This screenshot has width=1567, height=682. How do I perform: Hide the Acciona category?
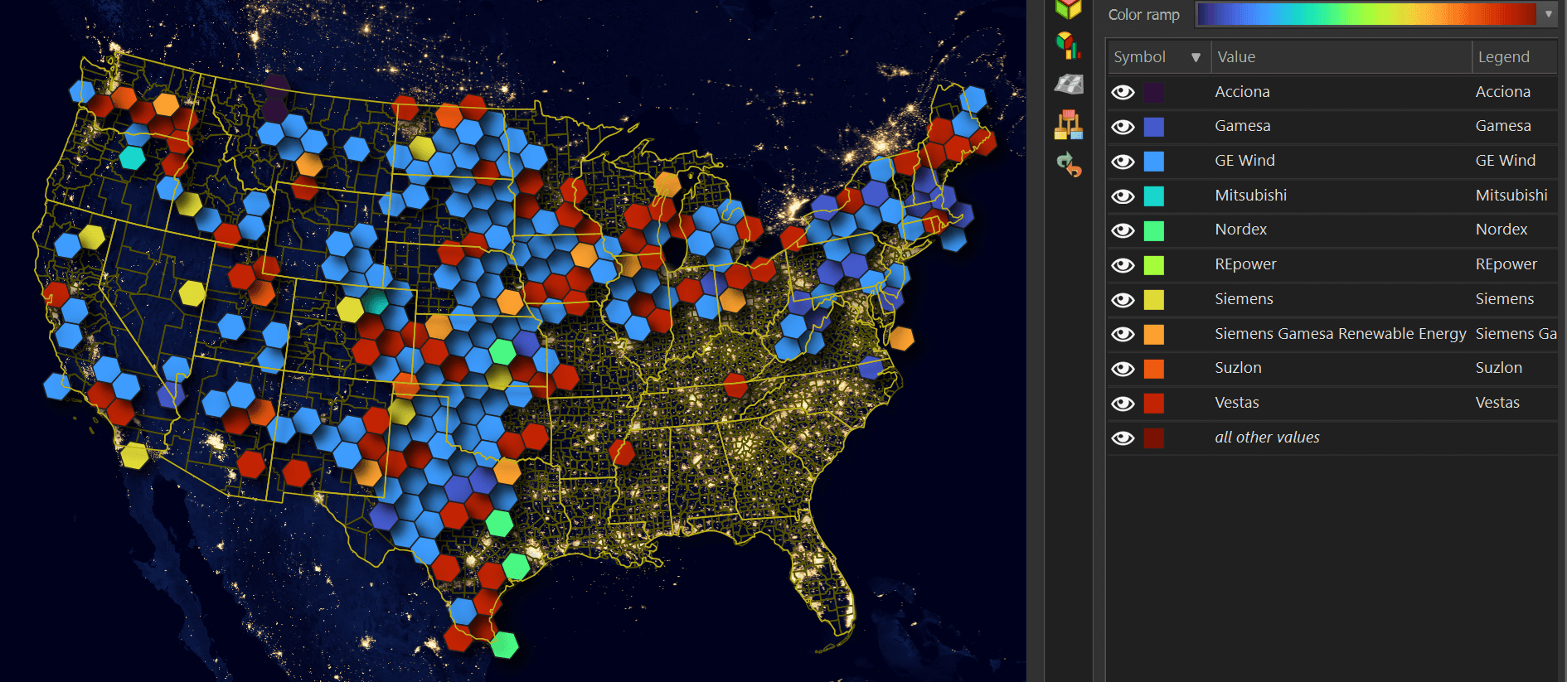[x=1123, y=92]
